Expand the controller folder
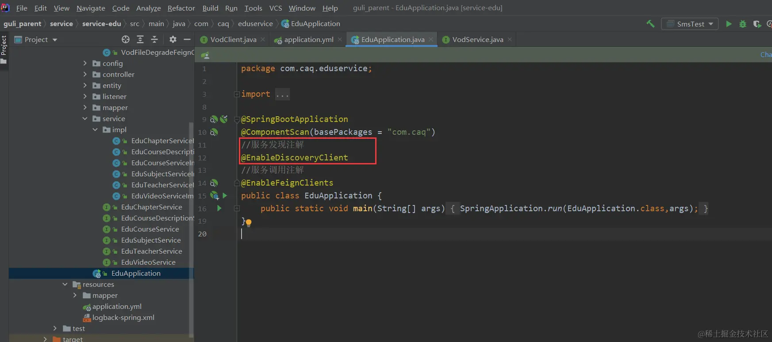The image size is (772, 342). coord(85,74)
